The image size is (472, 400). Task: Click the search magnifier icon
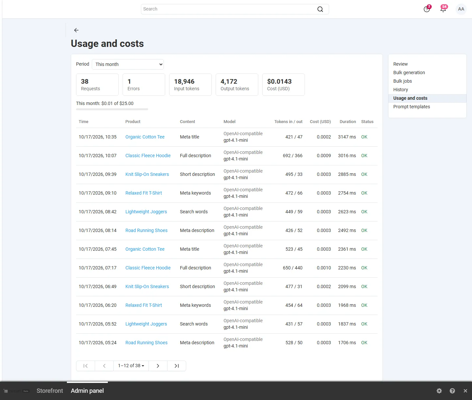coord(320,9)
